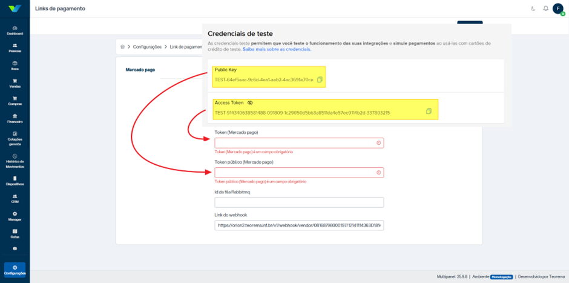
Task: Open Rotas from the sidebar
Action: tap(15, 234)
